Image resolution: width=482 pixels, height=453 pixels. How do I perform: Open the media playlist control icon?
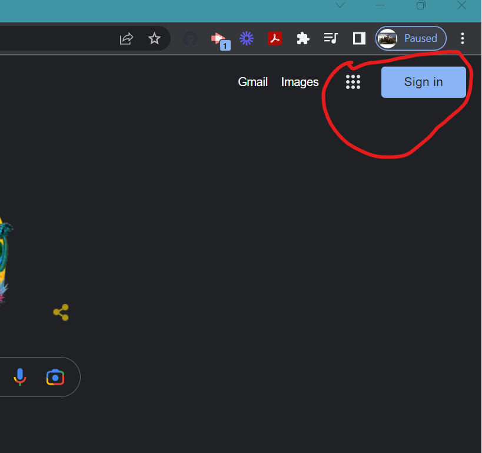(331, 38)
